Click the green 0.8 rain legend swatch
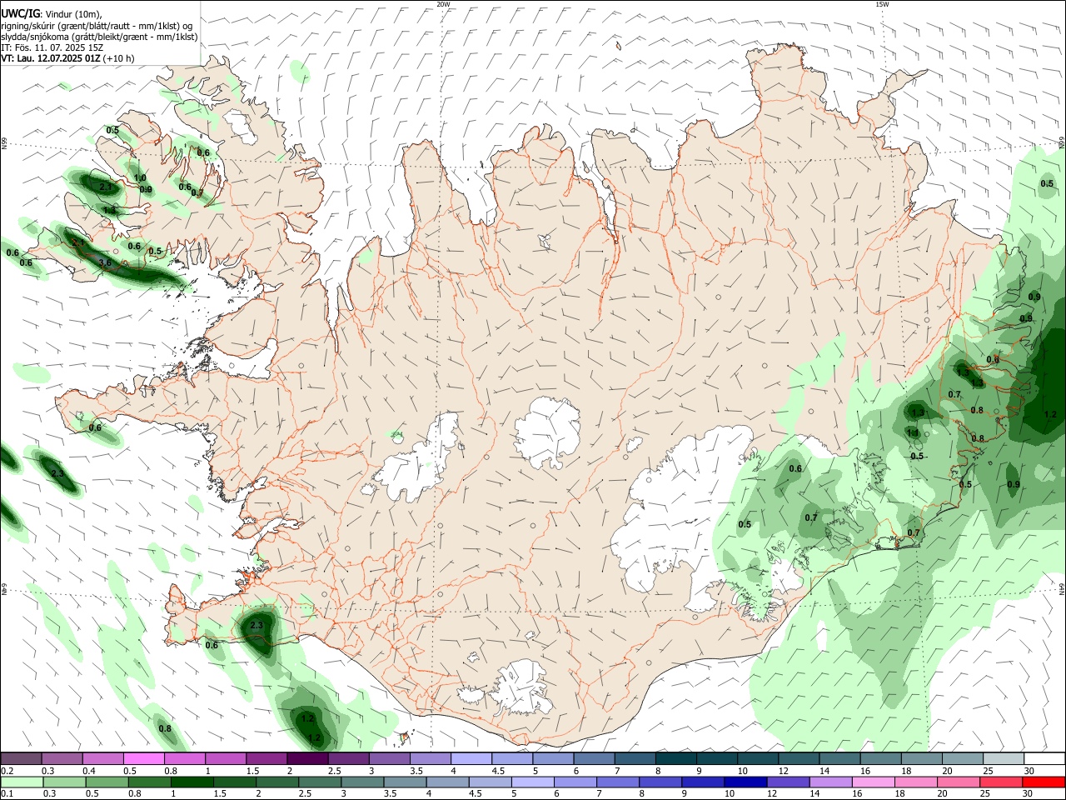The width and height of the screenshot is (1066, 800). click(x=150, y=782)
